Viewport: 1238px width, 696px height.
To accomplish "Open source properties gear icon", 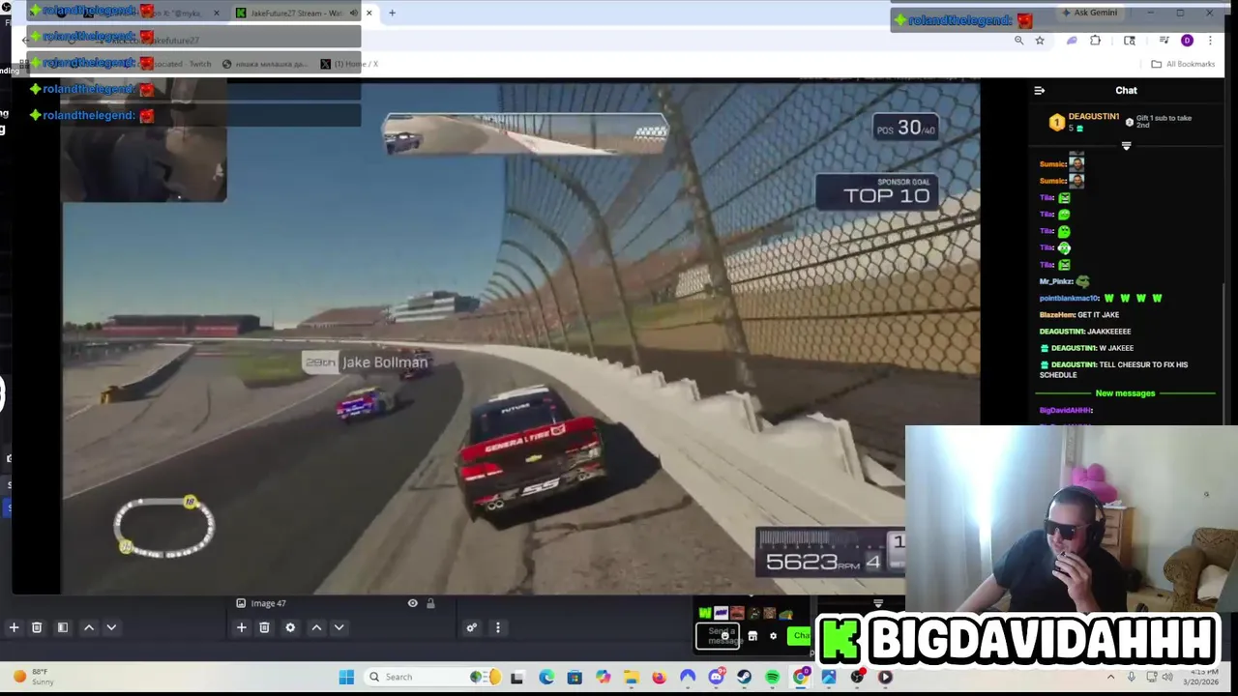I will tap(290, 627).
